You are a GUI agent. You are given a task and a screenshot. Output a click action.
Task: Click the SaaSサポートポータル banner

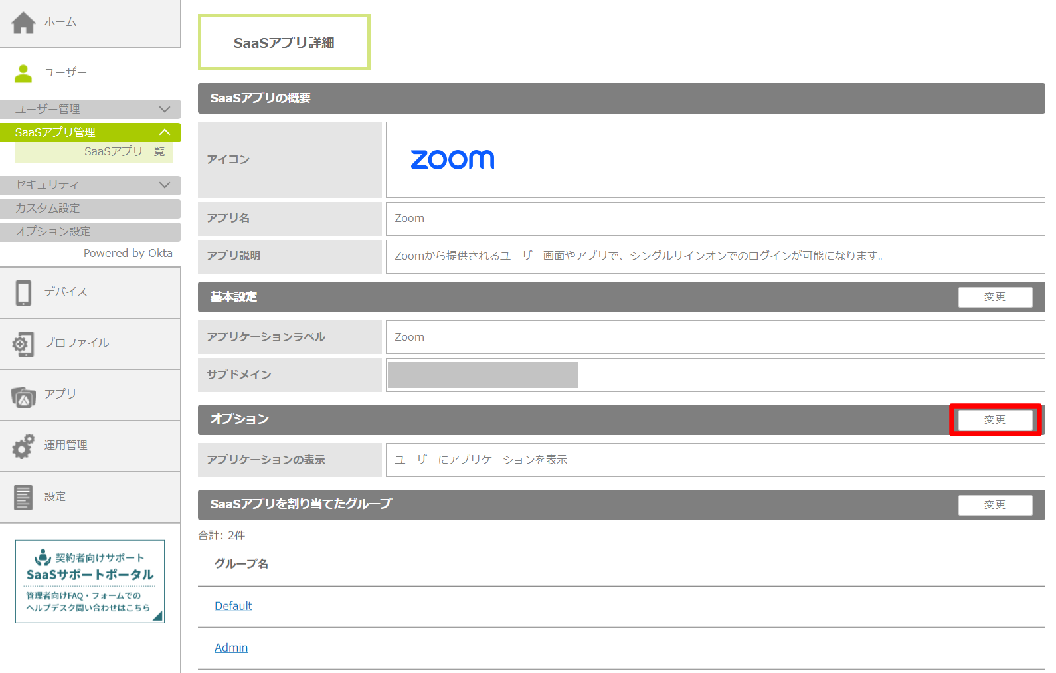pyautogui.click(x=90, y=581)
